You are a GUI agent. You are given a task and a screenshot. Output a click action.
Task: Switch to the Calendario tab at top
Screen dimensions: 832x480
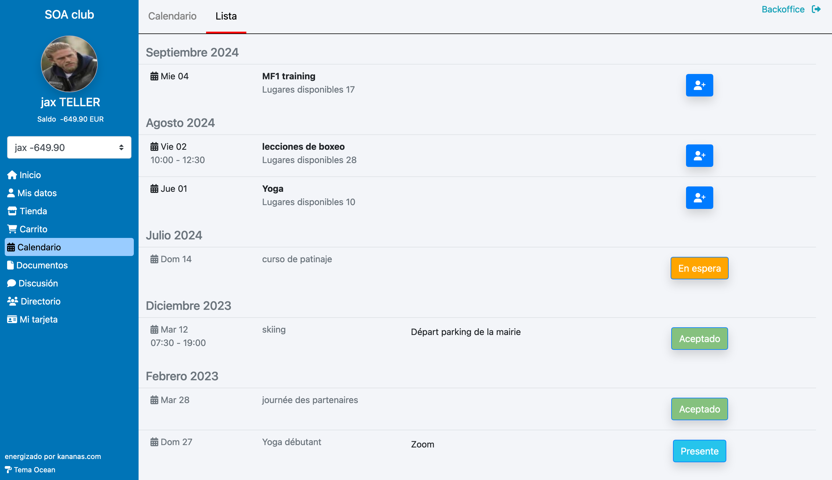coord(172,16)
